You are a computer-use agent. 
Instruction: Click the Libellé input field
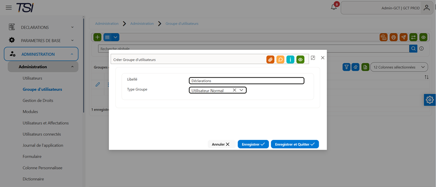coord(247,81)
